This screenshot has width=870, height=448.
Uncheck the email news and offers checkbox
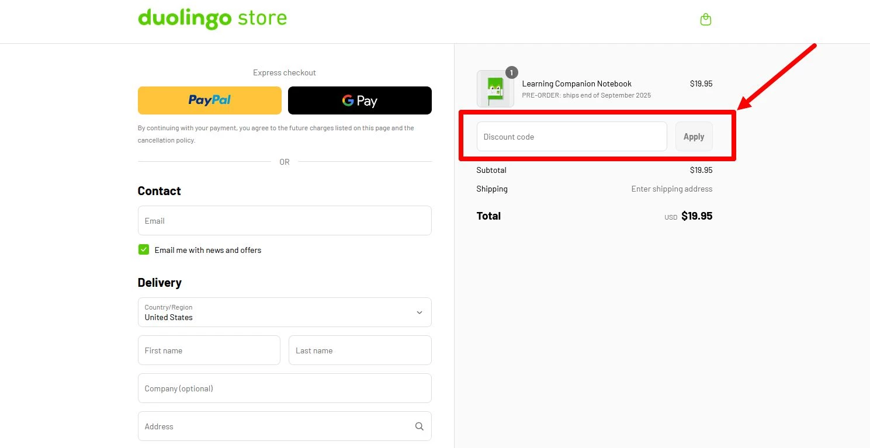click(144, 250)
